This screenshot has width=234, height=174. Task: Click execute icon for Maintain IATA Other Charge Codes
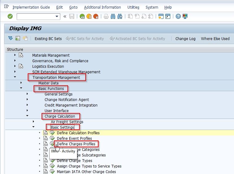[52, 172]
